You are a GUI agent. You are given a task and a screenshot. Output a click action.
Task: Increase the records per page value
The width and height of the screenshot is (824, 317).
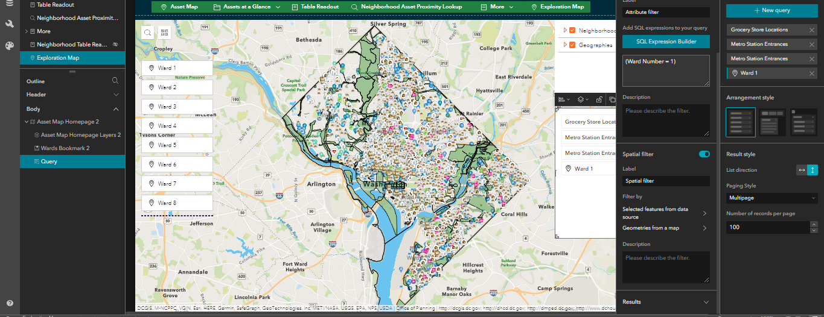[x=814, y=224]
